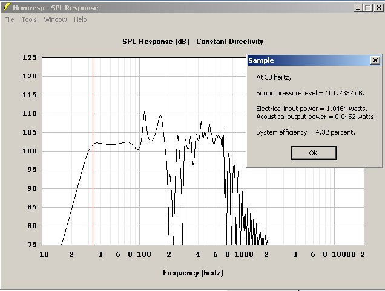The height and width of the screenshot is (291, 385).
Task: Click the 'Constant Directivity' label
Action: pos(230,42)
